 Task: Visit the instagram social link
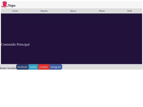tap(56, 67)
